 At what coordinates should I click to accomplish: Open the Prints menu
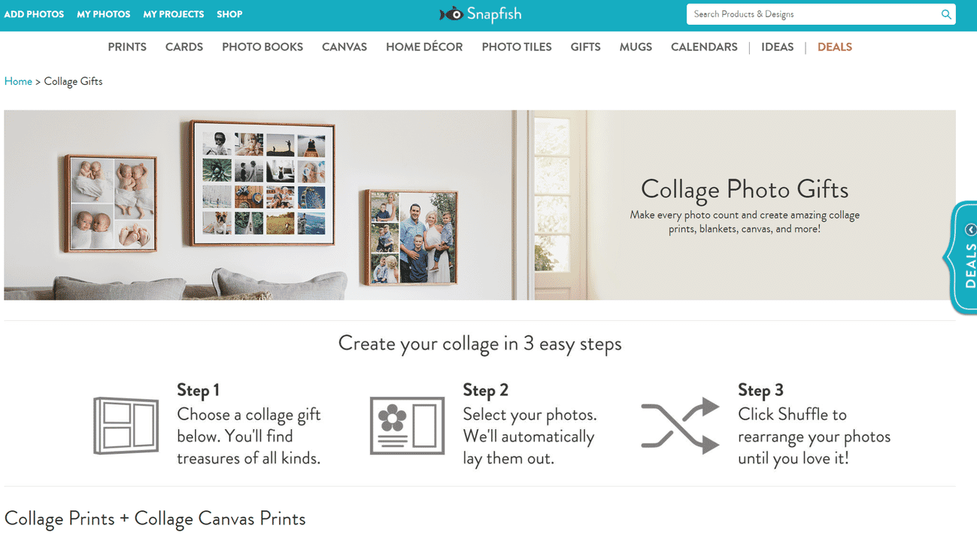[127, 47]
